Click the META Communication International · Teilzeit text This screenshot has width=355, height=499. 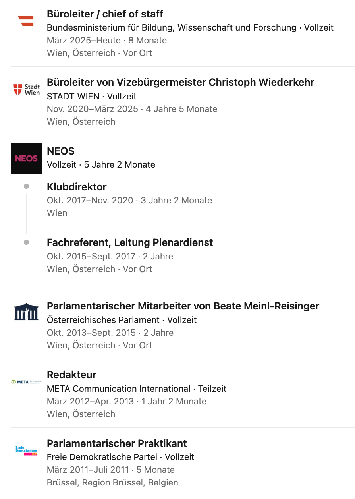(137, 389)
